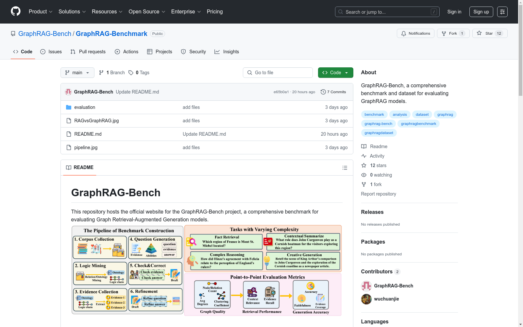Go to the Projects tab

click(x=160, y=52)
